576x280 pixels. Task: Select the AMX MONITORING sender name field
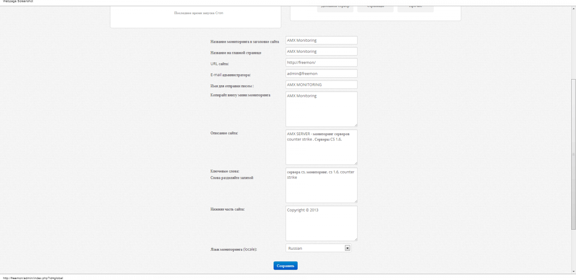click(321, 84)
